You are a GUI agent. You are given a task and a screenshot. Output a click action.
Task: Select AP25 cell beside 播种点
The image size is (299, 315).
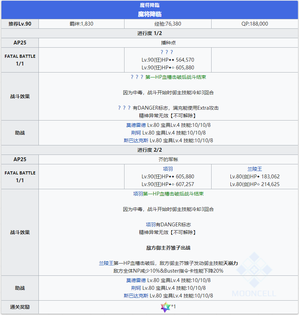click(x=20, y=43)
